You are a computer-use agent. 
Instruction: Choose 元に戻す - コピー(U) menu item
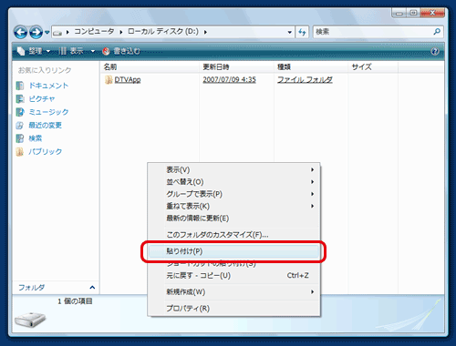233,276
